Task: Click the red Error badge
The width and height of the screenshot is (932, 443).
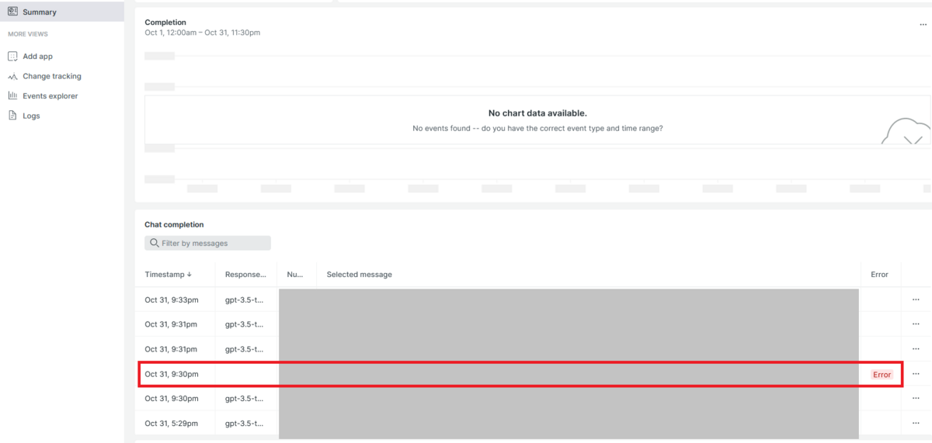Action: coord(882,374)
